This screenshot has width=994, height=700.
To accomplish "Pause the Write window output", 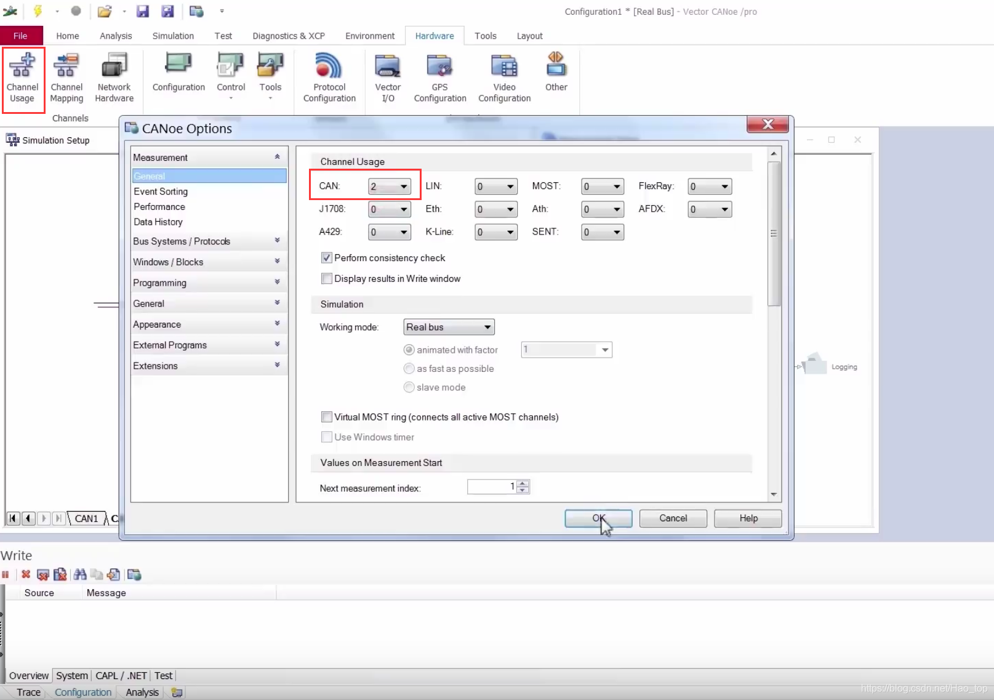I will (x=6, y=574).
